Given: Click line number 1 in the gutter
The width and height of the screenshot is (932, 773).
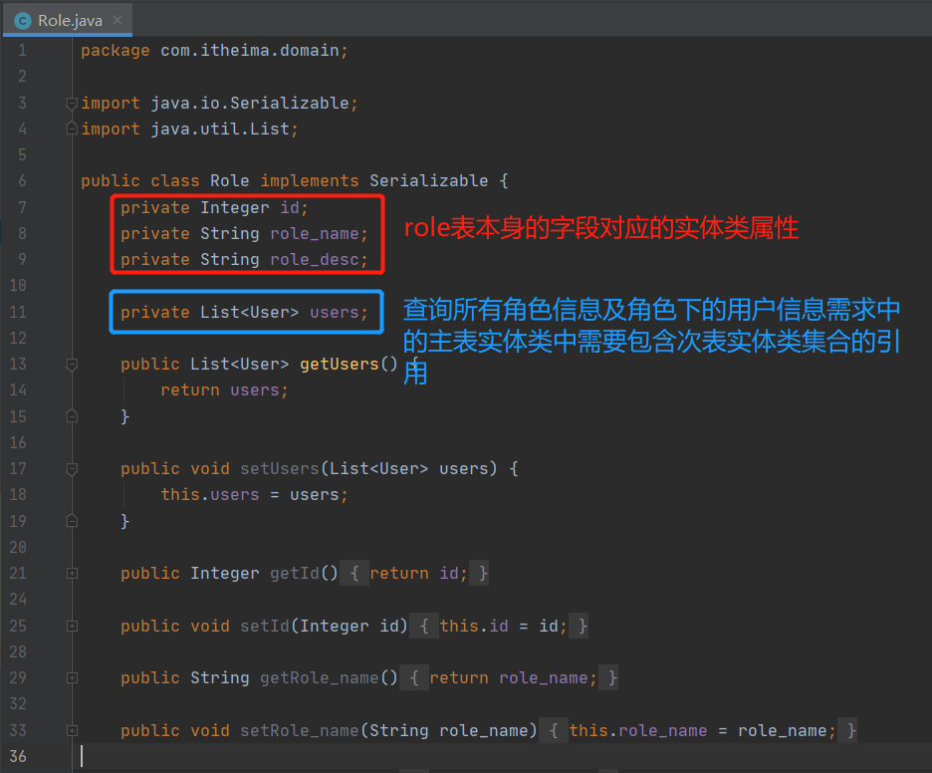Looking at the screenshot, I should [x=22, y=51].
